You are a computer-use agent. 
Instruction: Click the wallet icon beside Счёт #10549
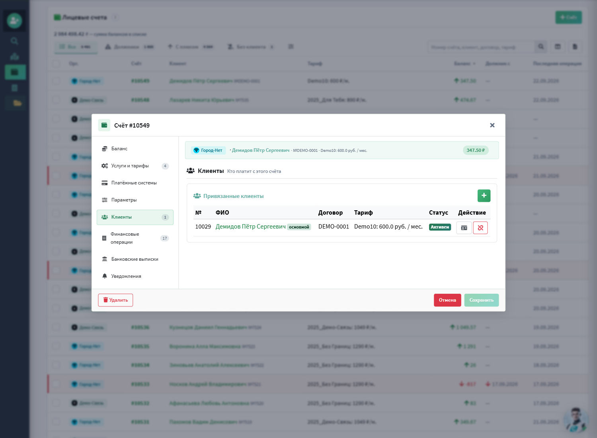click(x=104, y=125)
